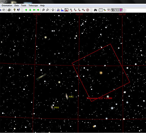
Task: Open the Data menu
Action: 17,6
